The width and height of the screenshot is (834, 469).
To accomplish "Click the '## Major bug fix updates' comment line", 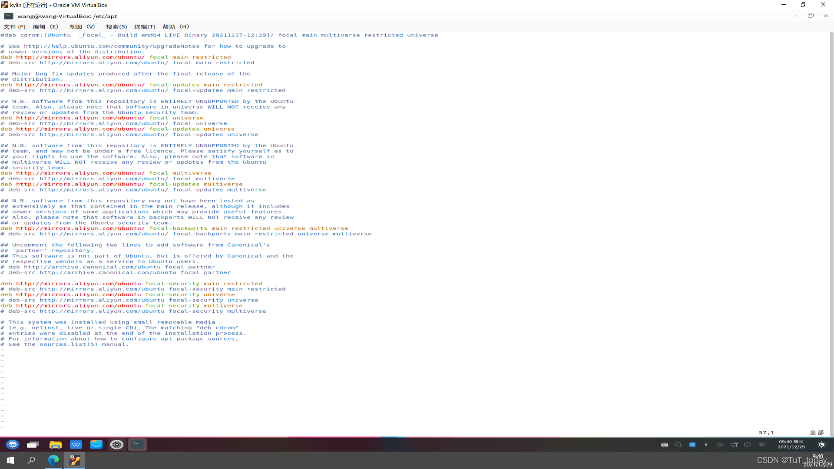I will pos(126,74).
